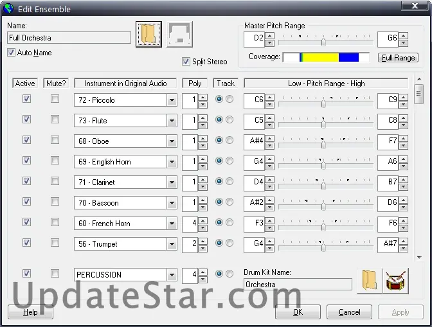The image size is (432, 327).
Task: Decrease master high pitch G6 down arrow
Action: click(x=404, y=43)
